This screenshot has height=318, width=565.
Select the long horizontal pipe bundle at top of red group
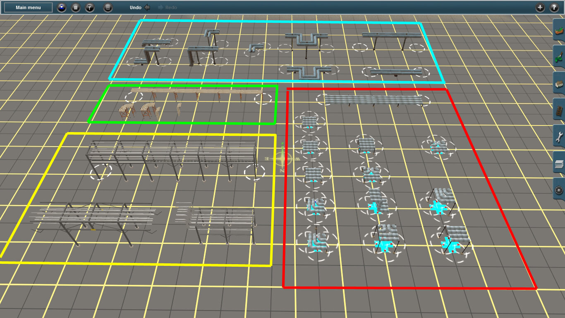pyautogui.click(x=373, y=100)
